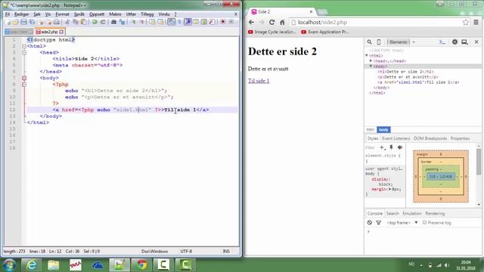Enable the Preserve log checkbox
This screenshot has width=484, height=272.
tap(424, 222)
